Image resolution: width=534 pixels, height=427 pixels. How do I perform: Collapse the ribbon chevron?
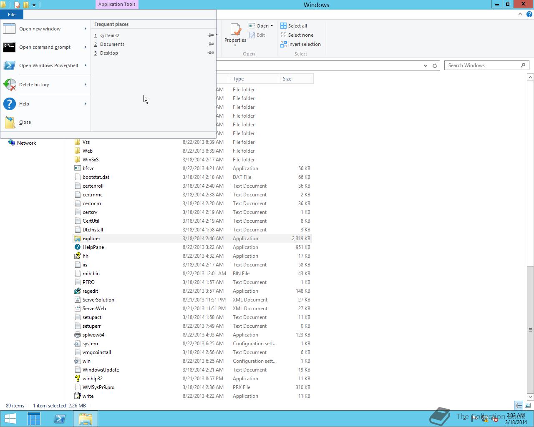[x=520, y=14]
